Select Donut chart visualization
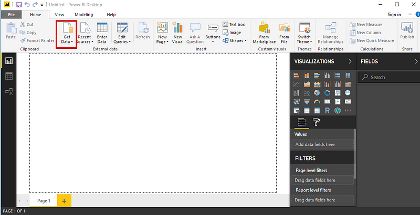The height and width of the screenshot is (215, 420). click(x=327, y=93)
